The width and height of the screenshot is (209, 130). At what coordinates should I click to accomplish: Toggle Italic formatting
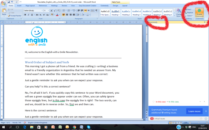coord(28,15)
